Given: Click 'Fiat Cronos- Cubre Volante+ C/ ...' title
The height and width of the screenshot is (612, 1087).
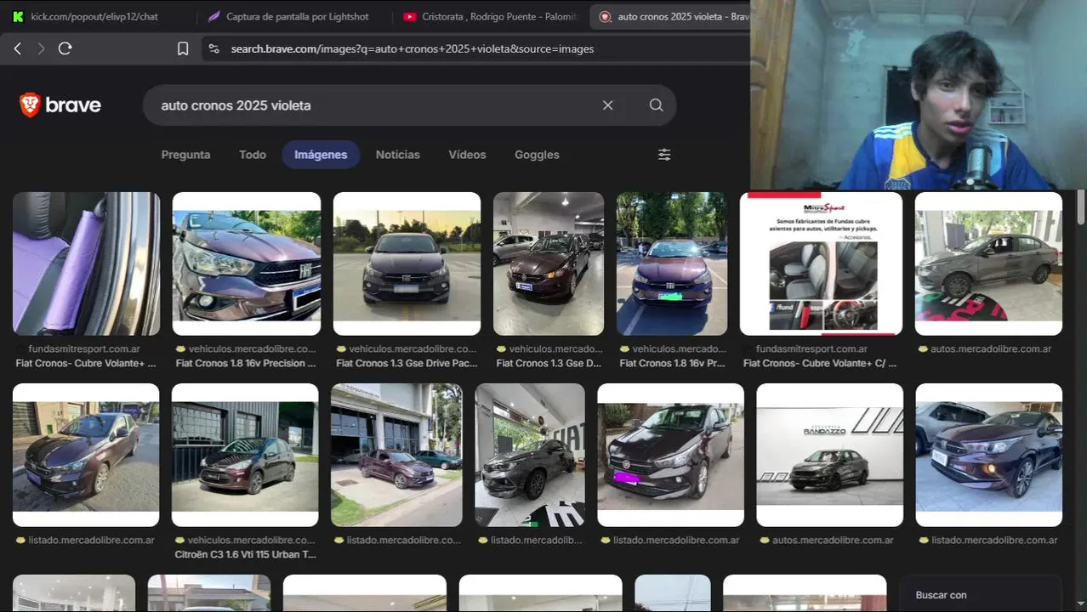Looking at the screenshot, I should point(820,363).
